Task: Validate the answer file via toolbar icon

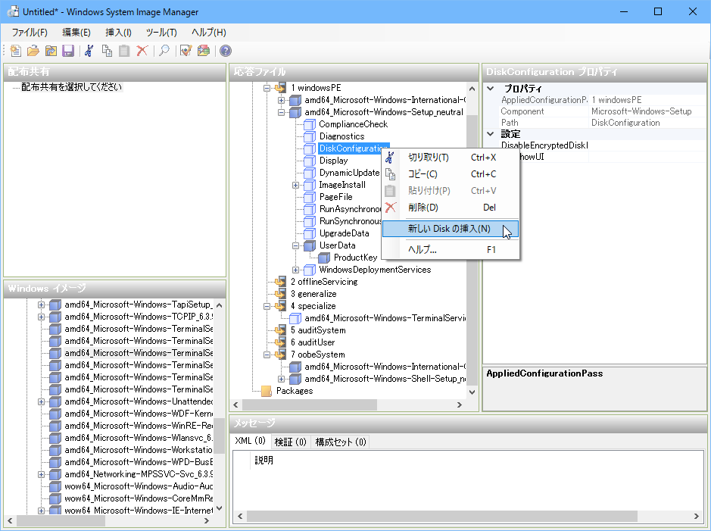Action: click(x=186, y=51)
